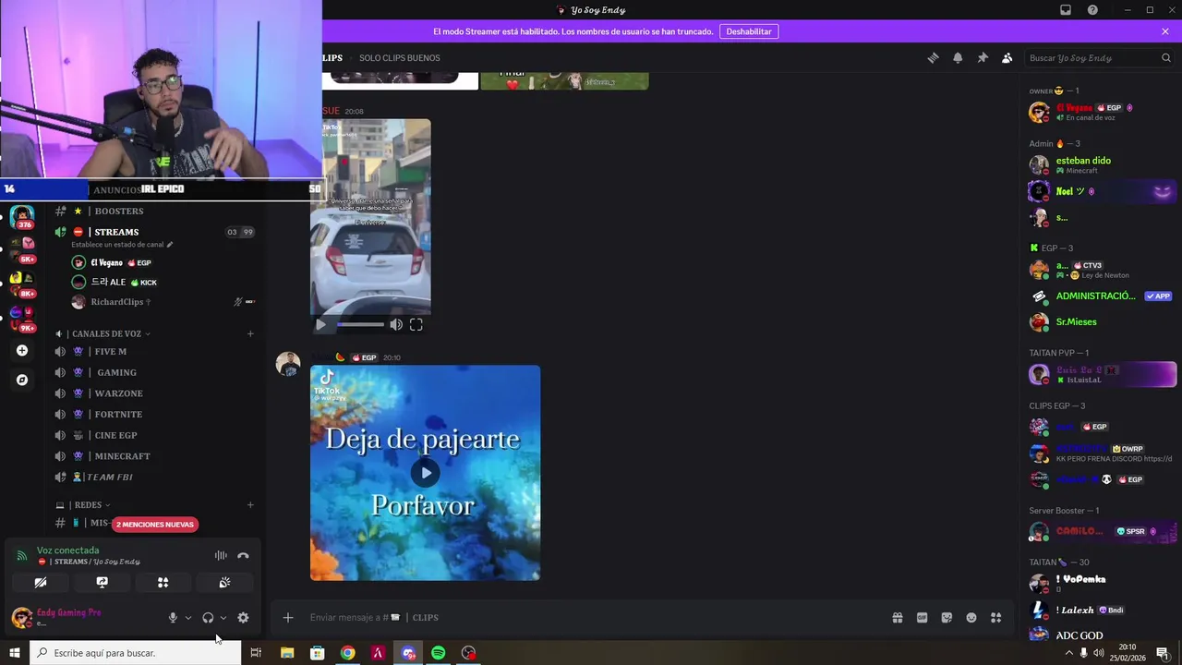Open the gift icon in message bar
The width and height of the screenshot is (1182, 665).
[897, 618]
